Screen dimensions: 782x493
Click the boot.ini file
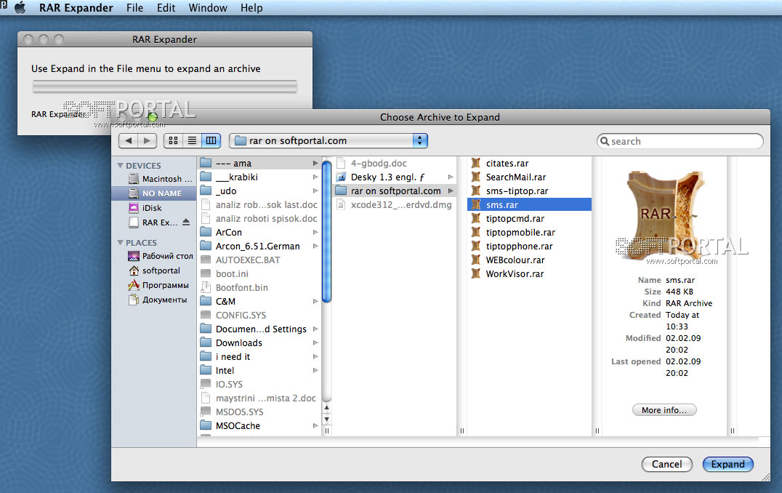coord(259,274)
